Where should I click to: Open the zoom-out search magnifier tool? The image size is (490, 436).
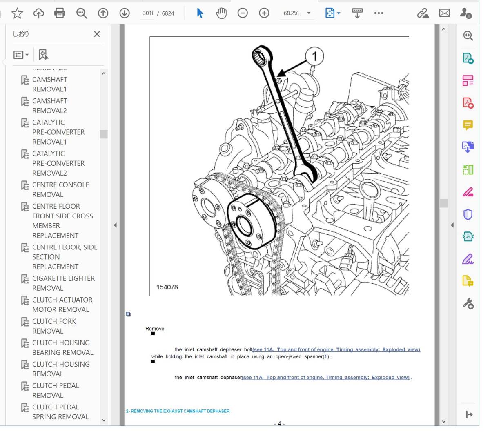coord(82,13)
